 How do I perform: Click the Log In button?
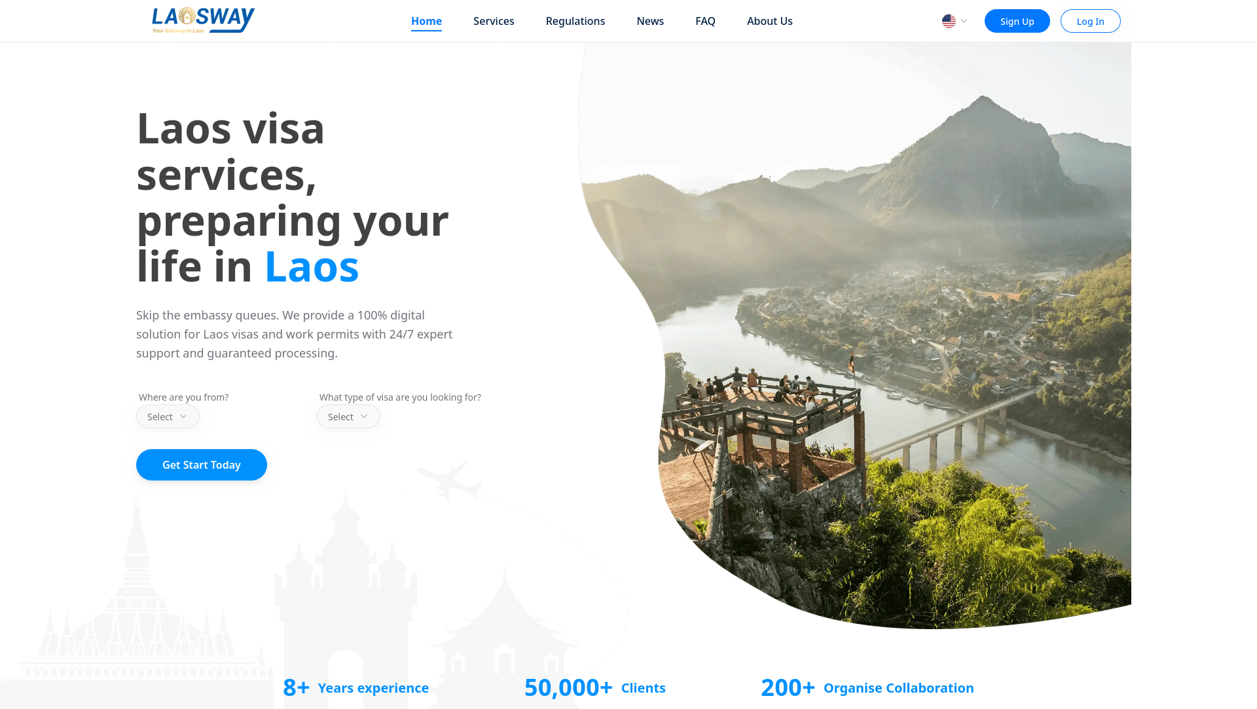pyautogui.click(x=1091, y=21)
